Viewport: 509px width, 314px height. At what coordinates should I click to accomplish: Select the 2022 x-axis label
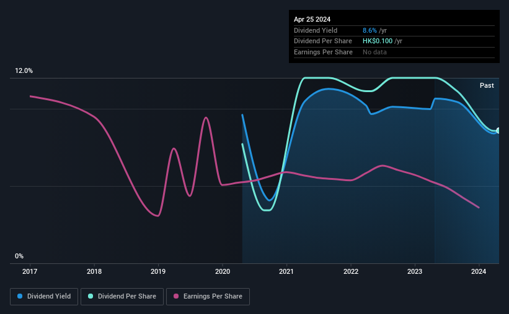pos(351,271)
